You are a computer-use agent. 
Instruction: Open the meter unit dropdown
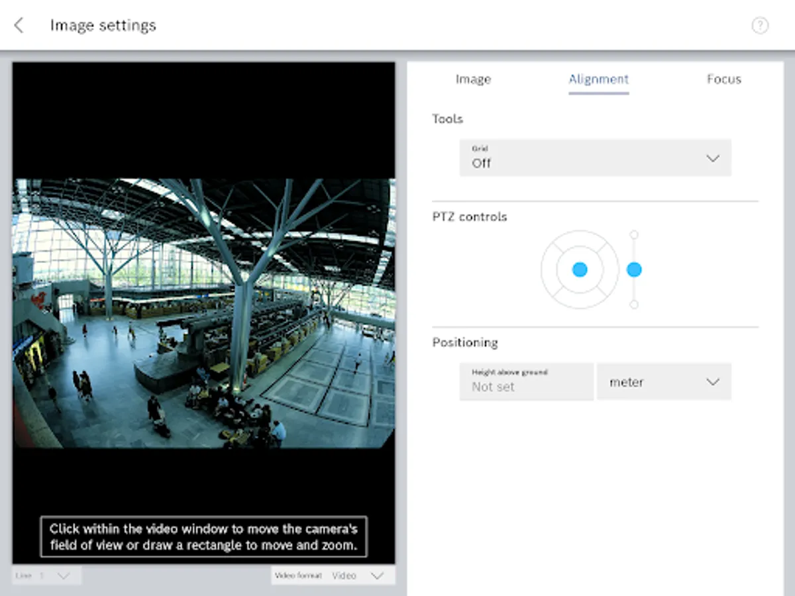click(664, 381)
